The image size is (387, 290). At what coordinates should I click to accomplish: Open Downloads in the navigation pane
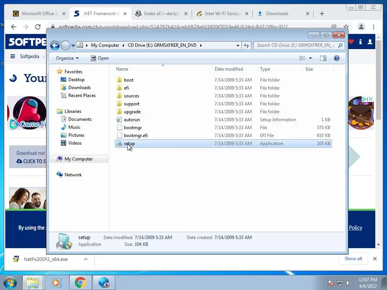click(x=79, y=88)
